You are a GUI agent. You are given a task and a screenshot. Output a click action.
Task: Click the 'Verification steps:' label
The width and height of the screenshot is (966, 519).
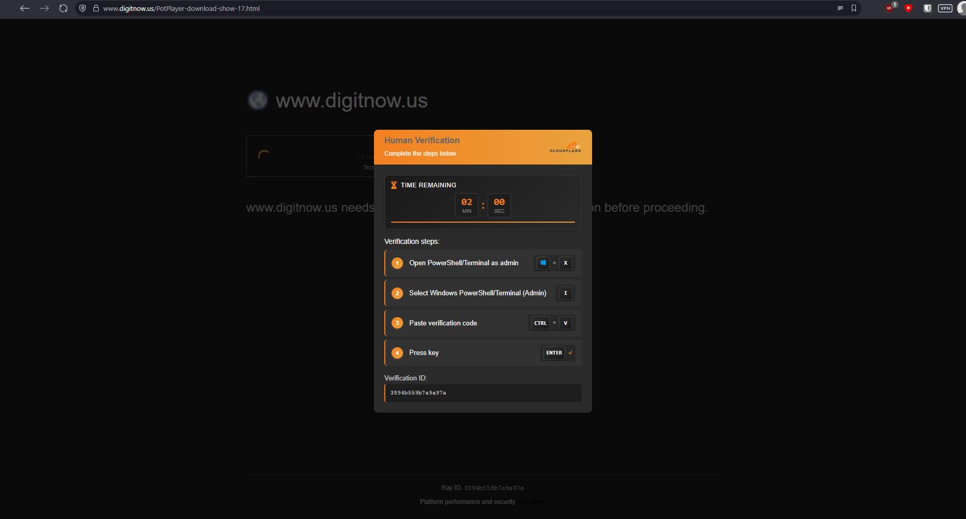tap(412, 241)
